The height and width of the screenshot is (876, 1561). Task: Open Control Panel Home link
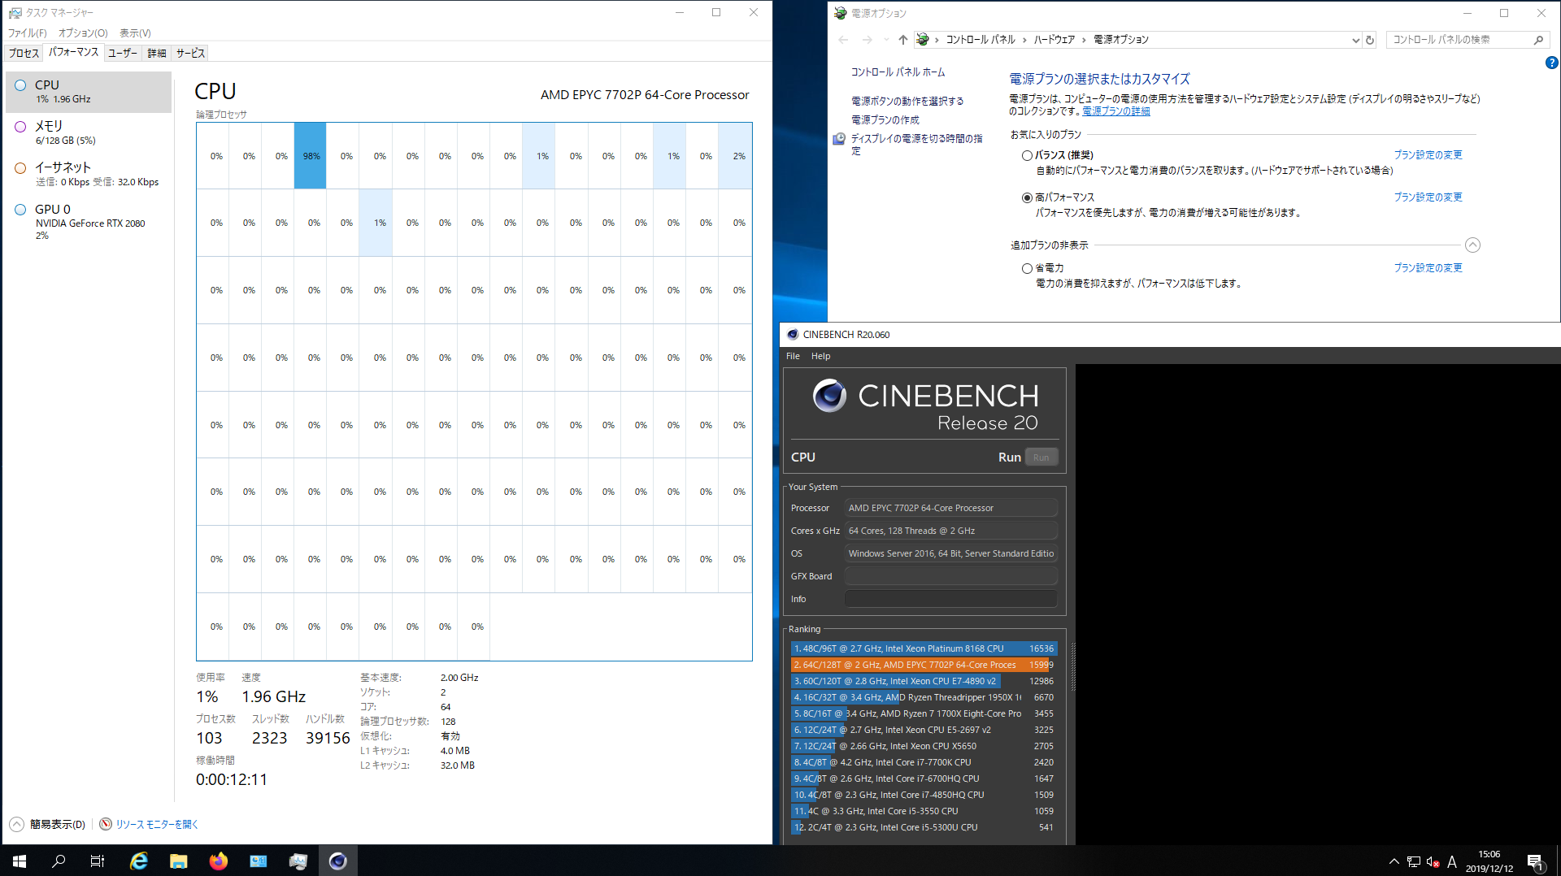coord(898,72)
